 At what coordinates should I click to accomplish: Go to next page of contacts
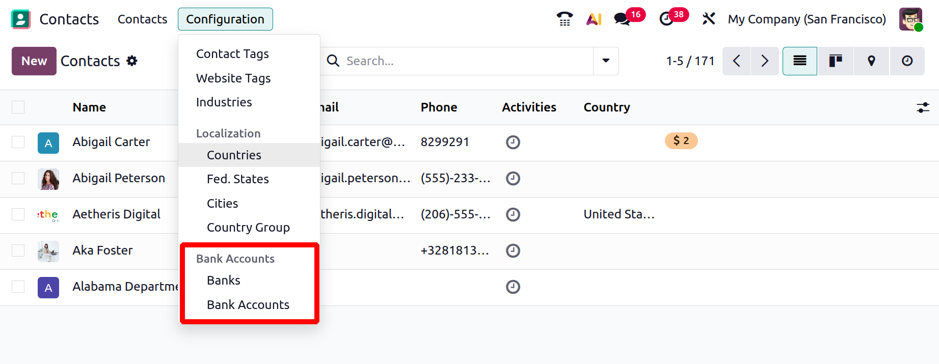(x=764, y=61)
